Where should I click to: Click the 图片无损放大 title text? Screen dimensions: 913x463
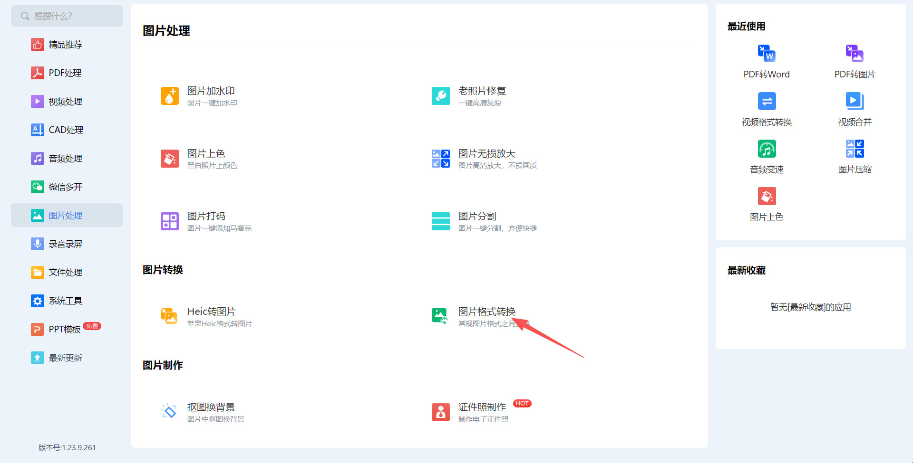click(487, 153)
